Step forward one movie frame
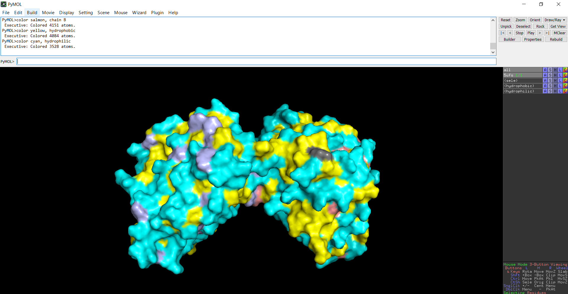The height and width of the screenshot is (294, 568). [540, 33]
